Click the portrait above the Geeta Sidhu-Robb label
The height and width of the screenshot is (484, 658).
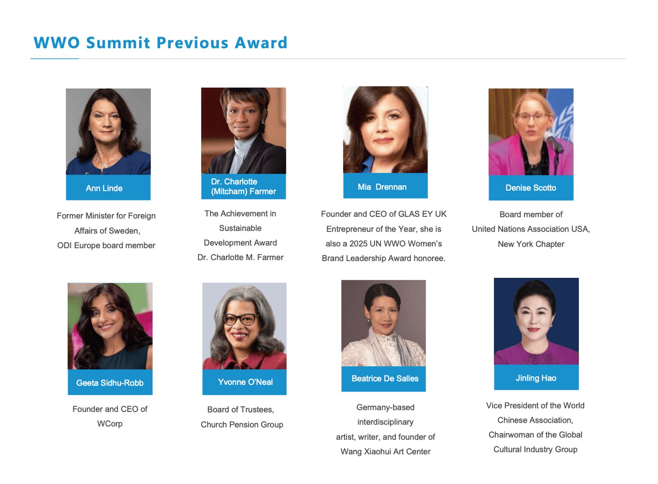[x=110, y=326]
